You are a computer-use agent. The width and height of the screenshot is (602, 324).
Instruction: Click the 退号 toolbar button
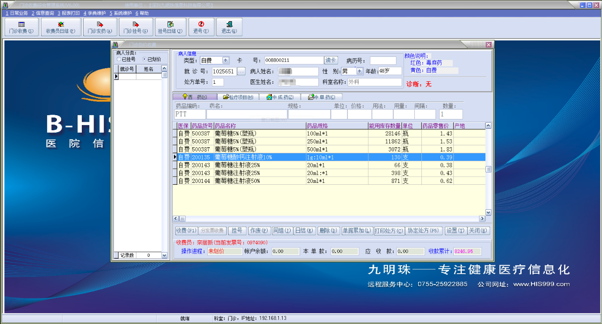point(201,27)
